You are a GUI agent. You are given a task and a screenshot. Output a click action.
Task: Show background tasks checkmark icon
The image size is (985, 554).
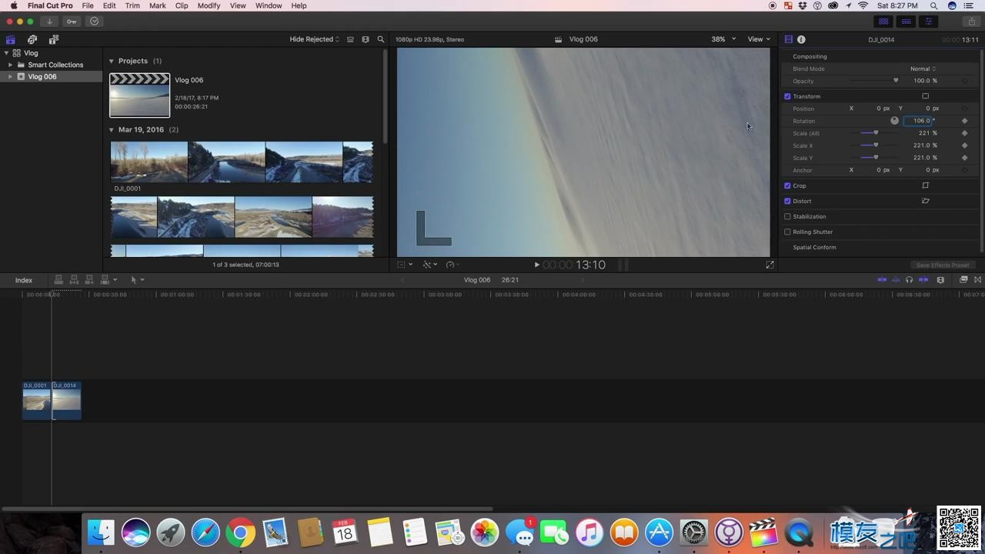point(94,22)
